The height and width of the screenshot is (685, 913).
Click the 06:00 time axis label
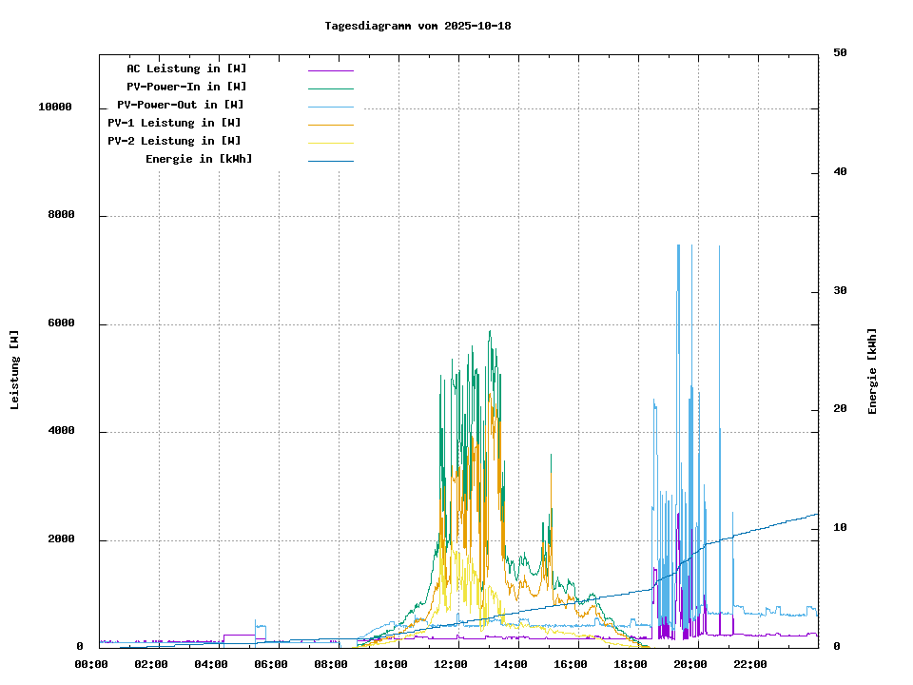[272, 664]
